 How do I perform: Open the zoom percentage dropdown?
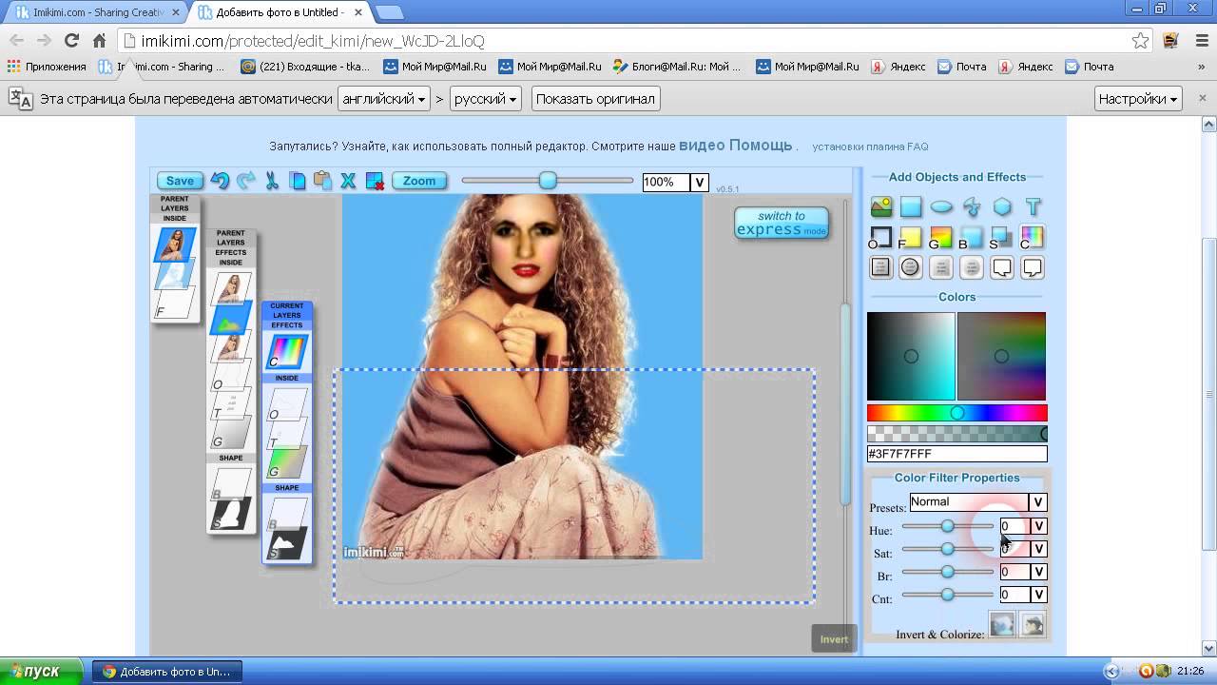click(x=699, y=182)
